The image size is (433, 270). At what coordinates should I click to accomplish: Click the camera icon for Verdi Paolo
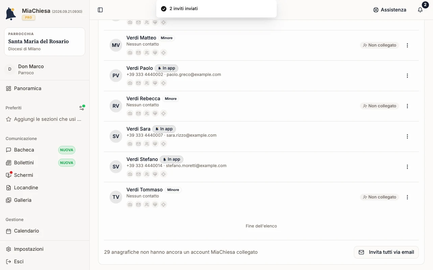(130, 83)
